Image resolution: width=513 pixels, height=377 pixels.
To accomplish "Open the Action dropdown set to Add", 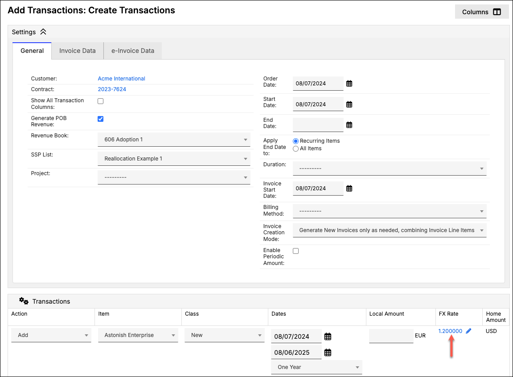I will (x=51, y=335).
